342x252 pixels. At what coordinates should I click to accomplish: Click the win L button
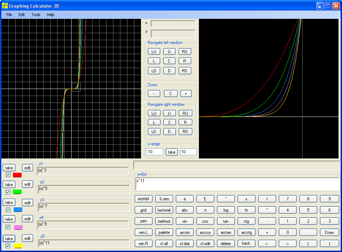click(143, 232)
